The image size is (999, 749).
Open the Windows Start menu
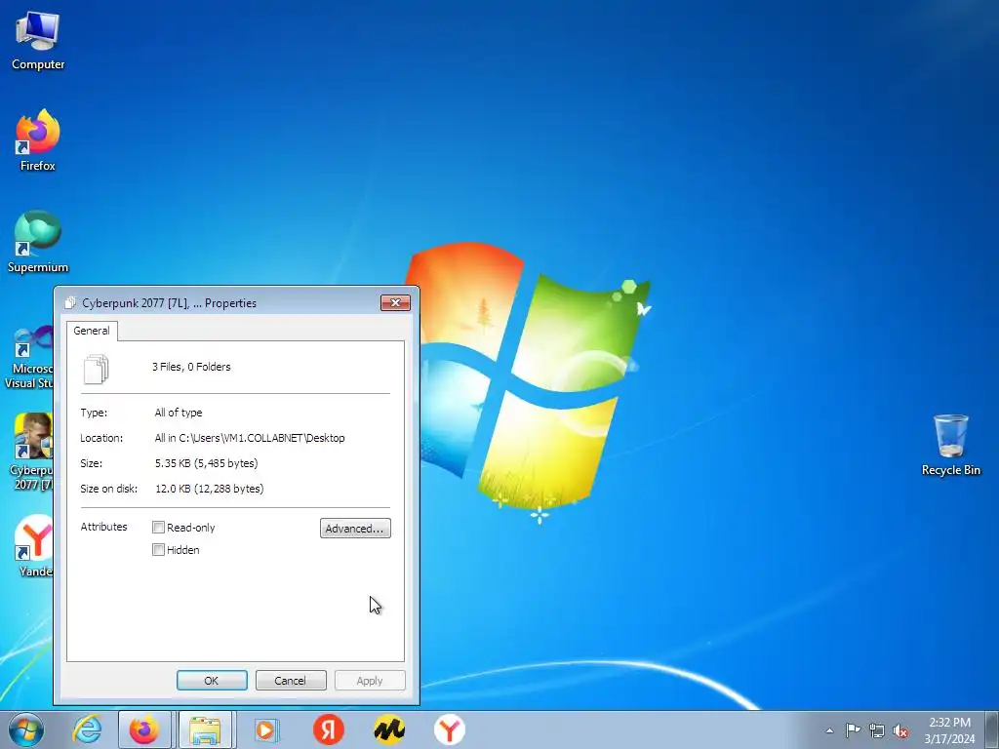26,729
